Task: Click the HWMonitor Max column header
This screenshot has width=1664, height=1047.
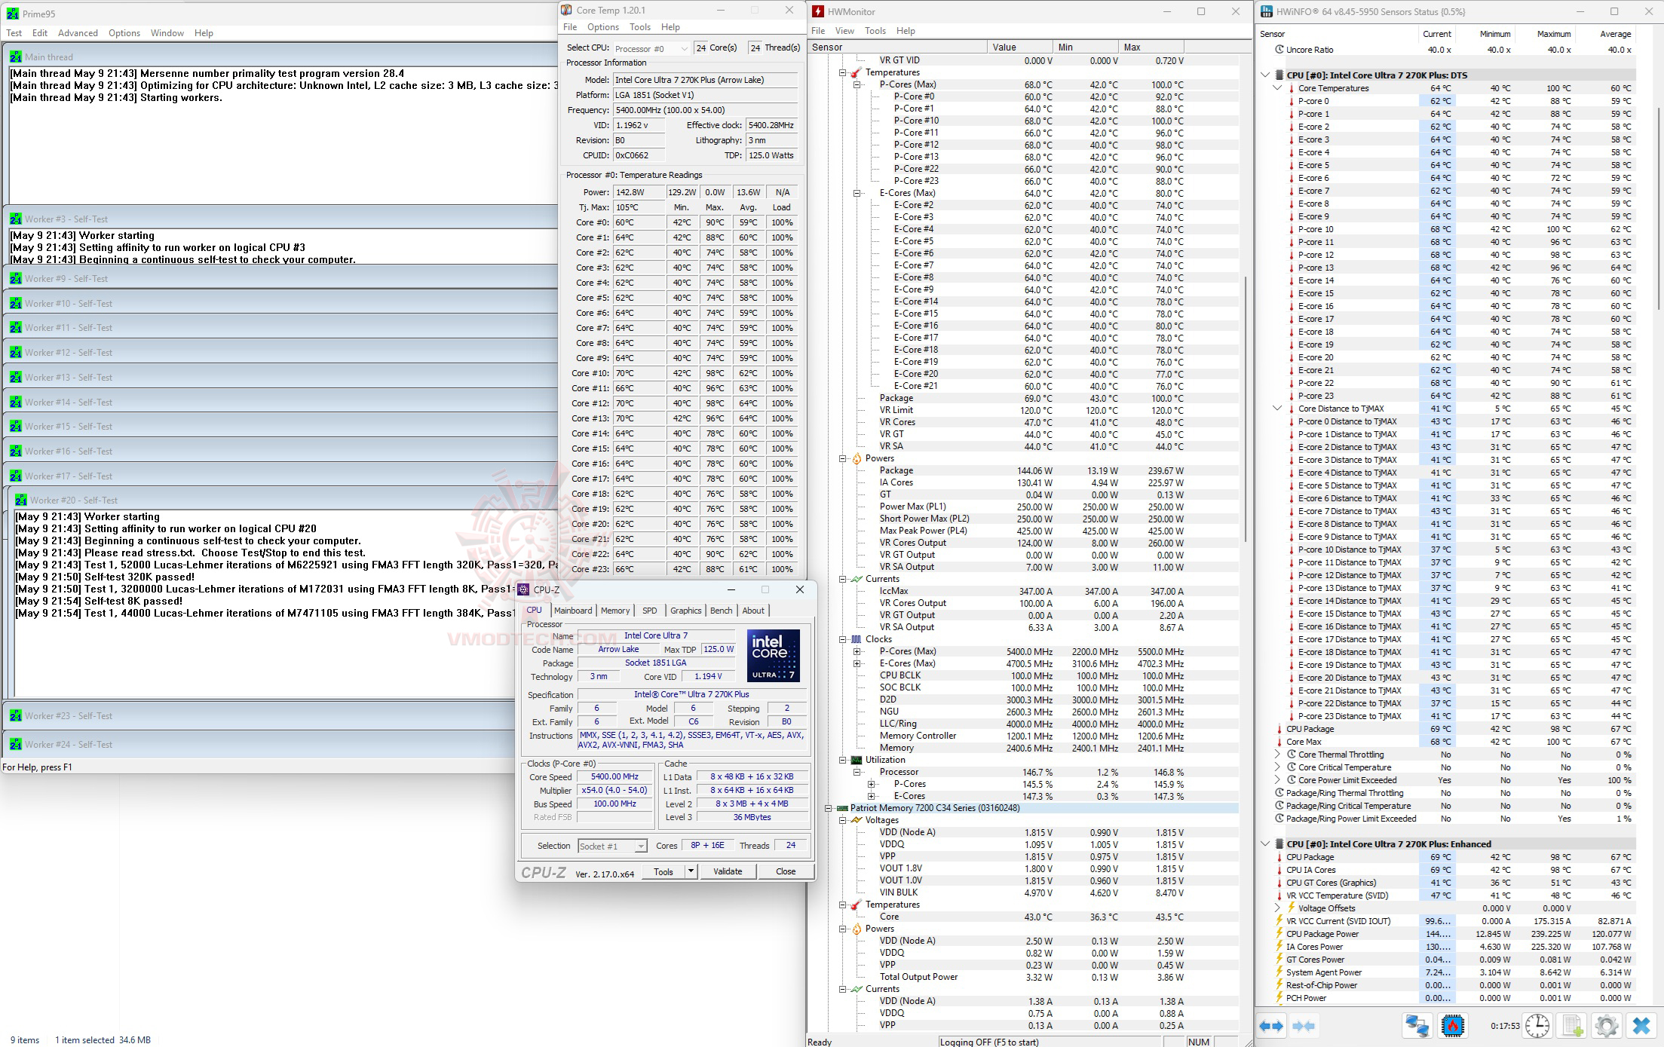Action: (x=1151, y=47)
